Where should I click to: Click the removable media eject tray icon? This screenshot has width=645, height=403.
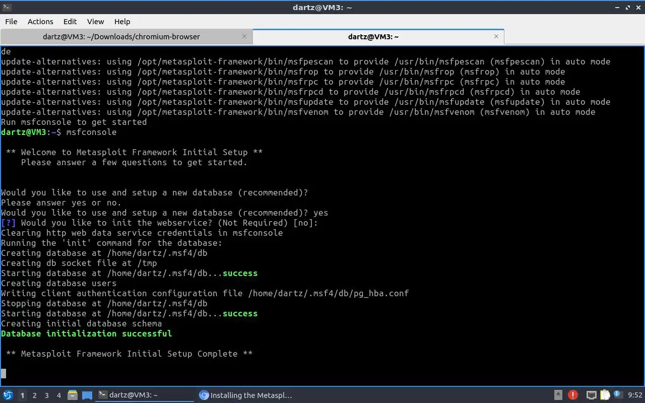[558, 395]
